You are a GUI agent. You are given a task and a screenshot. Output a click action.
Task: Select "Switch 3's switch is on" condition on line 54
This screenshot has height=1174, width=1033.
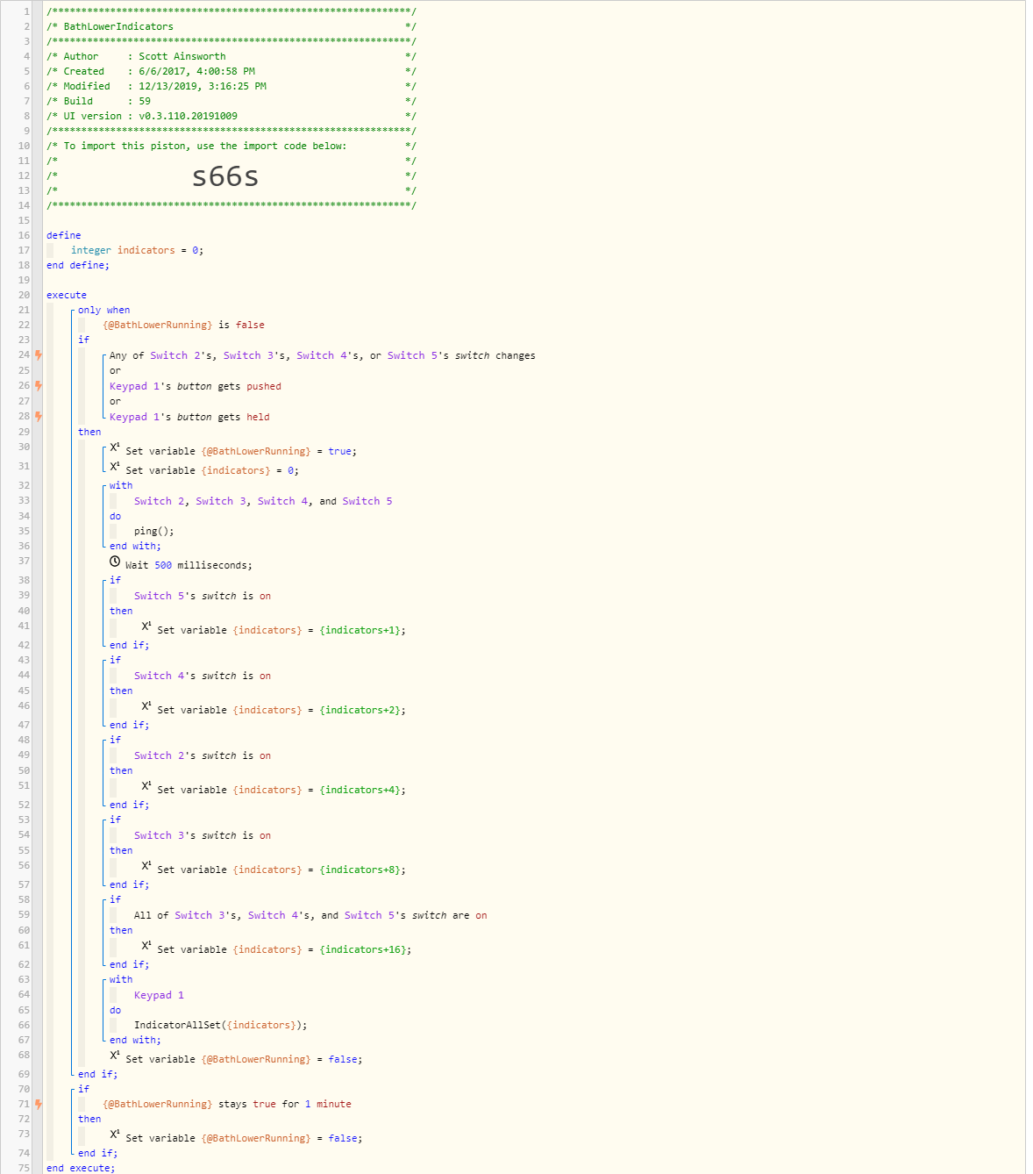[203, 835]
